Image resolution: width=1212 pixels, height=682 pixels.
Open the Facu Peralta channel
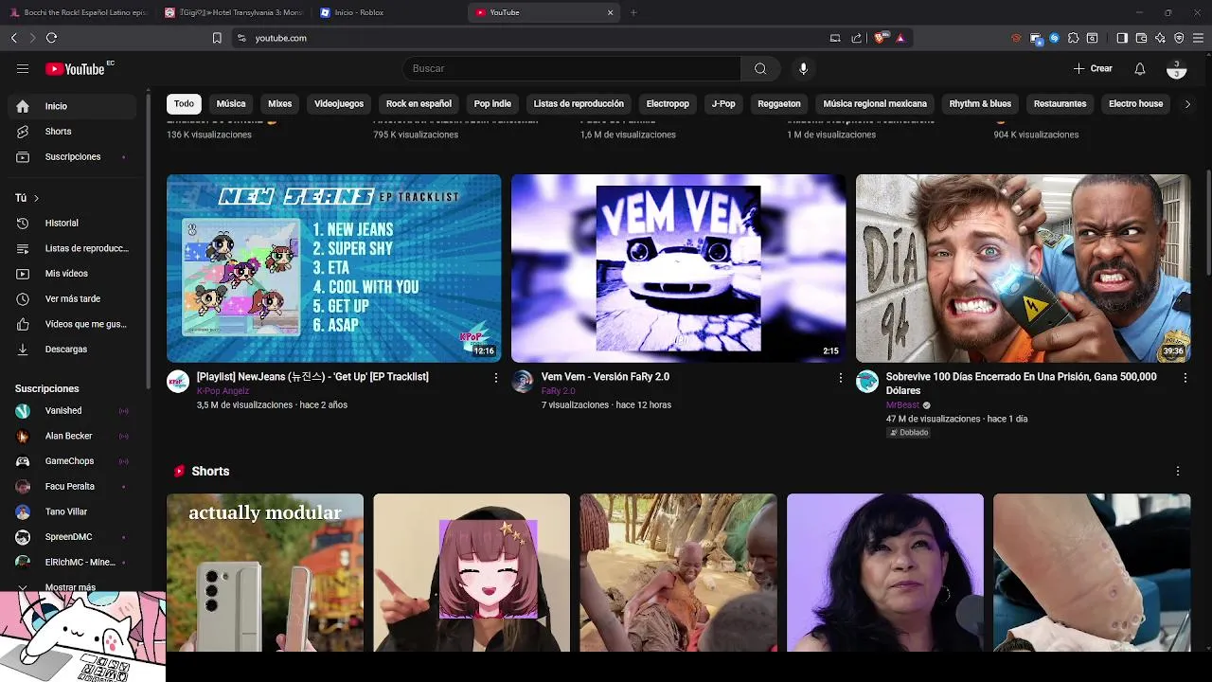click(72, 486)
